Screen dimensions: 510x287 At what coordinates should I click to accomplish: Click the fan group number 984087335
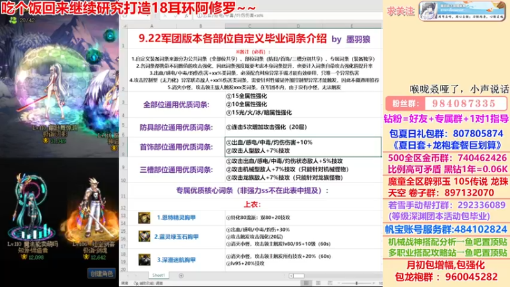(464, 103)
